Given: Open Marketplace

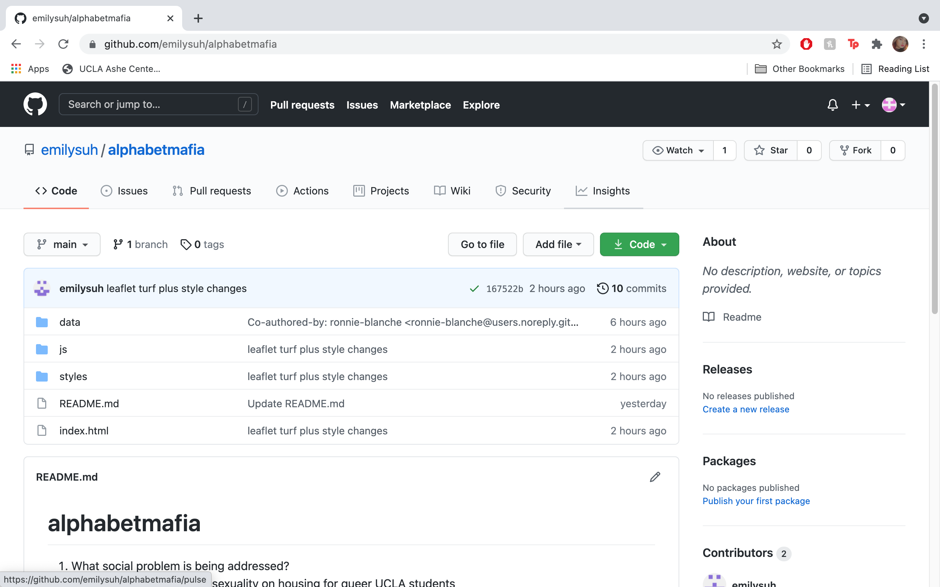Looking at the screenshot, I should pyautogui.click(x=420, y=105).
